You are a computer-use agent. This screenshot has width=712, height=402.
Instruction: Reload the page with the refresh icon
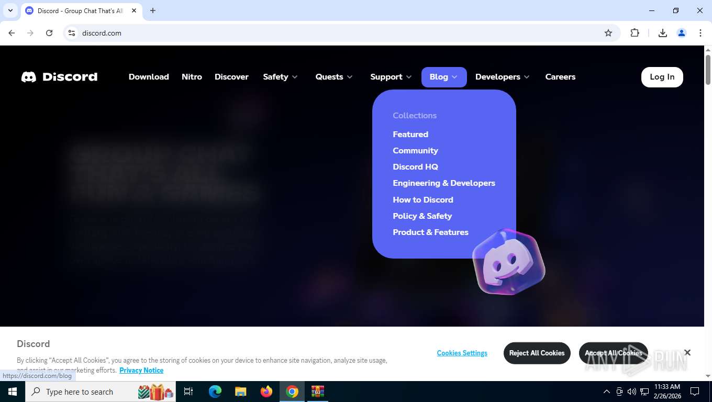(x=49, y=33)
